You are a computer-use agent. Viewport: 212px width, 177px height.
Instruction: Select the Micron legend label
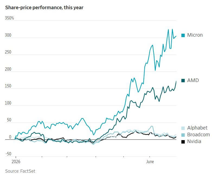point(195,35)
